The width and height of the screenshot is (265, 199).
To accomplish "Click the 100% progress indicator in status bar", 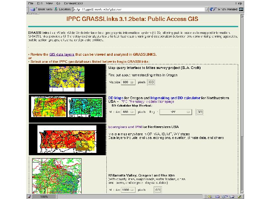I will pos(44,197).
